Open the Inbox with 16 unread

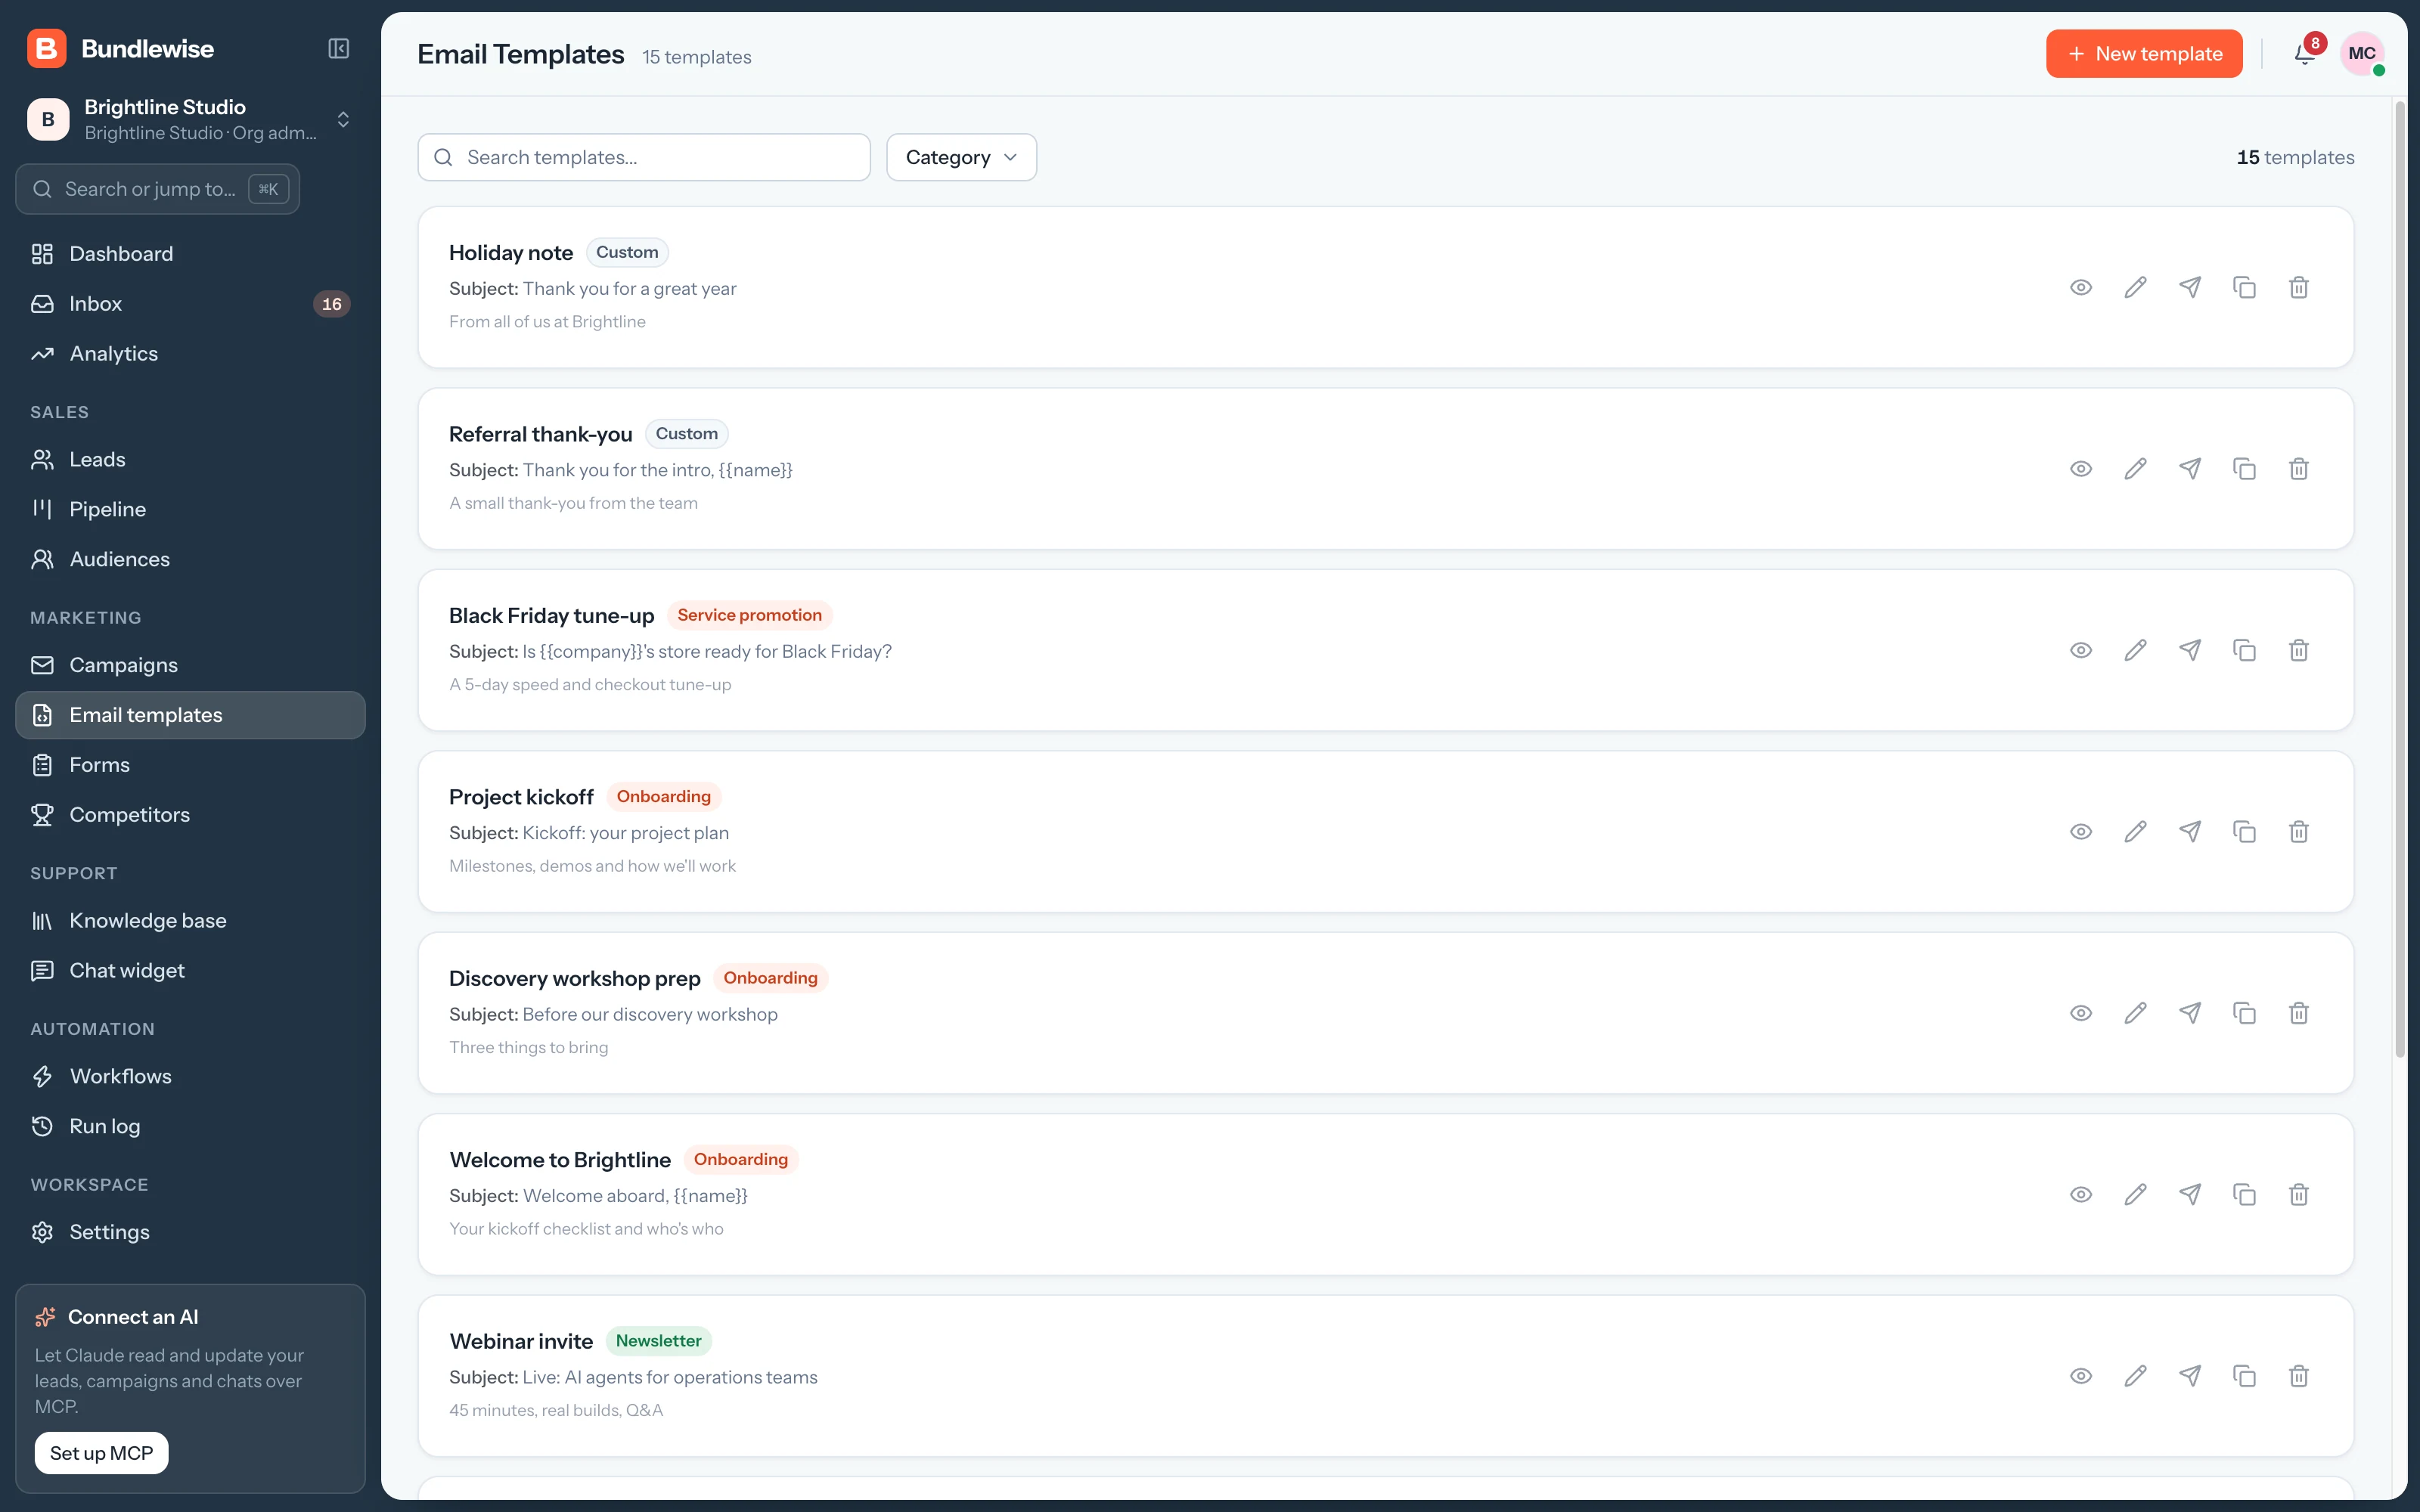(x=190, y=304)
